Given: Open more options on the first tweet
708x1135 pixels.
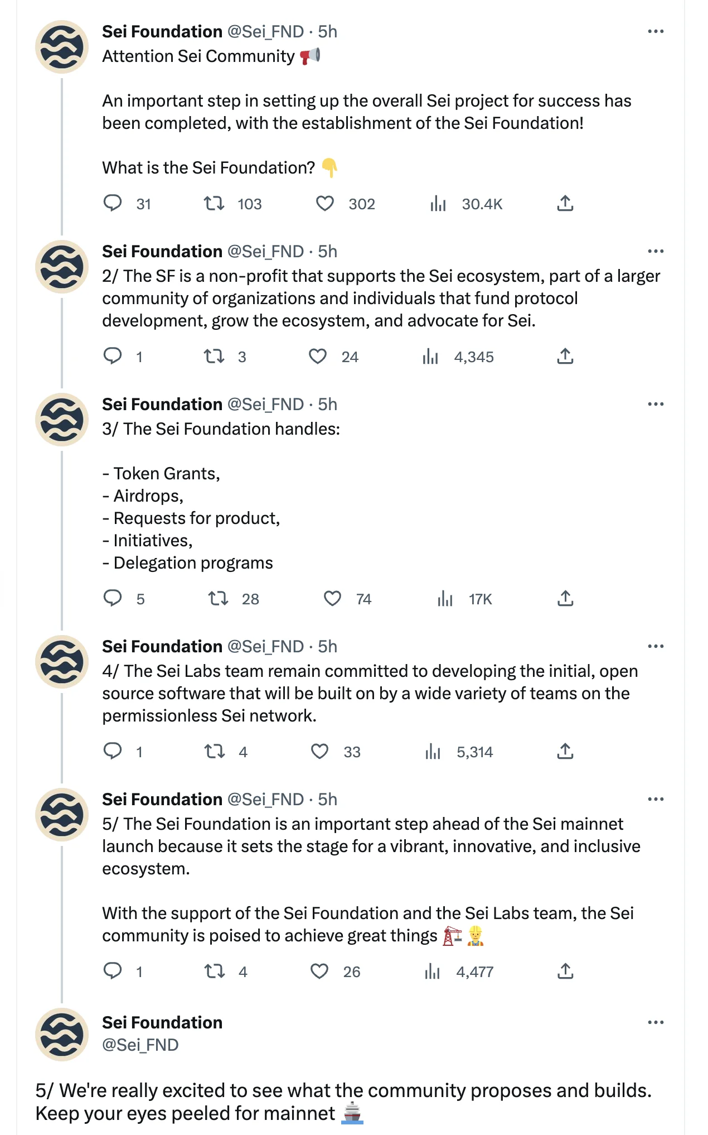Looking at the screenshot, I should point(656,31).
